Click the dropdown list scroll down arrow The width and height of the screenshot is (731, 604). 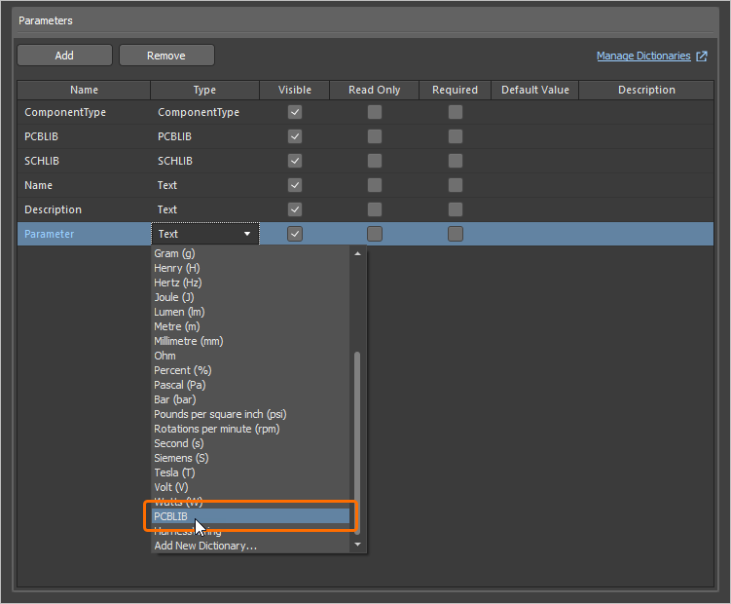(357, 545)
